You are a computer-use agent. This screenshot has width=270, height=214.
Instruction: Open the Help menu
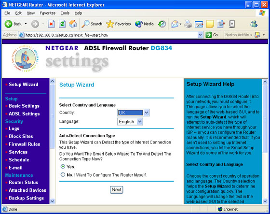click(78, 13)
